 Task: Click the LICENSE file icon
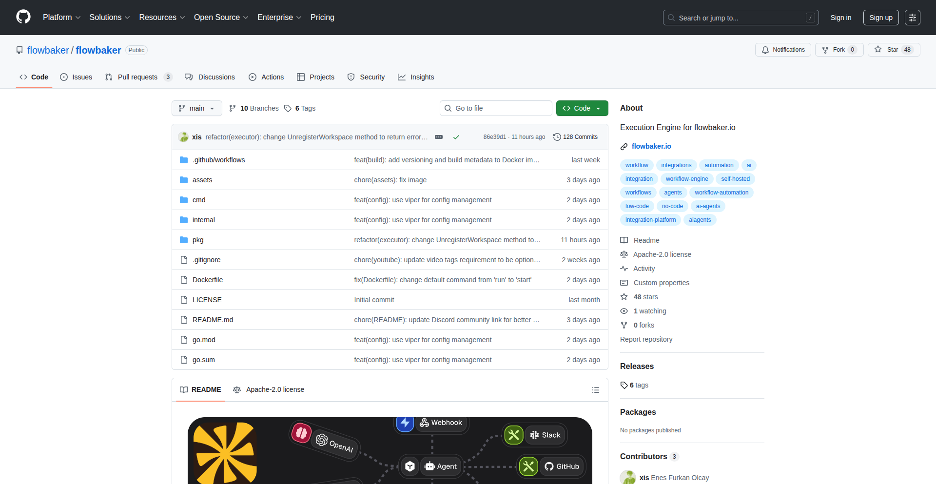pos(184,300)
